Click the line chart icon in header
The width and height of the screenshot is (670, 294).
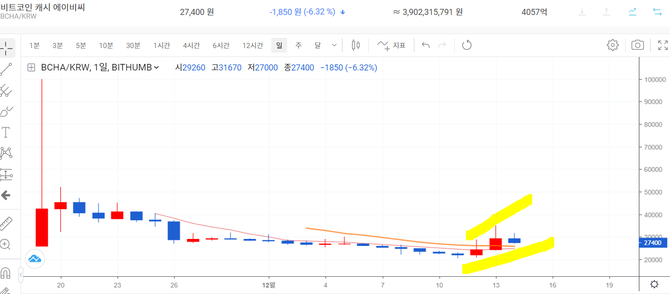coord(633,12)
